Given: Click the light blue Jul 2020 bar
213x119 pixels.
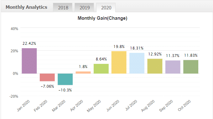Looking at the screenshot, I should click(137, 63).
